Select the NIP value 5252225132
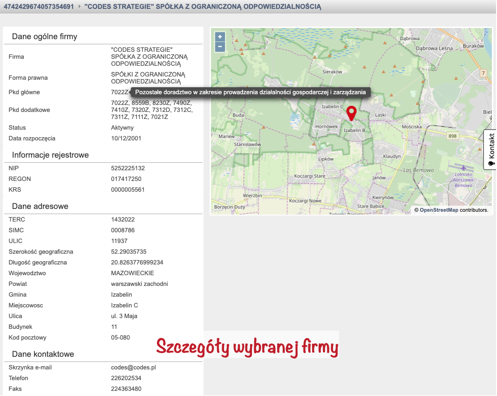 pyautogui.click(x=128, y=168)
